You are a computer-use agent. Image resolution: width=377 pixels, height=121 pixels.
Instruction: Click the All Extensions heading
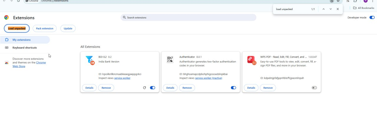point(90,47)
